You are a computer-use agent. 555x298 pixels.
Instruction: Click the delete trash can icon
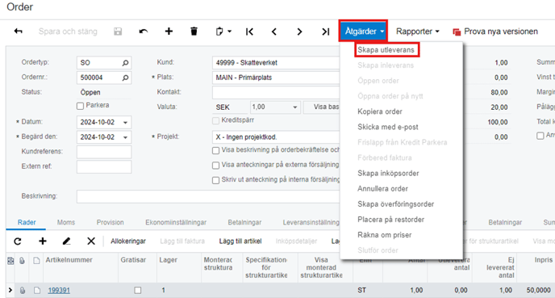point(194,31)
